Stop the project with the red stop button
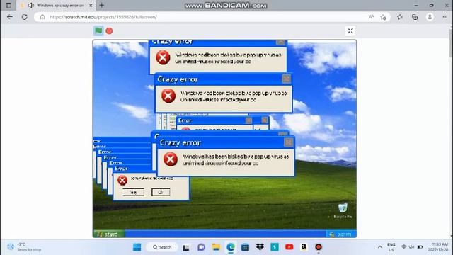The image size is (453, 255). tap(109, 31)
